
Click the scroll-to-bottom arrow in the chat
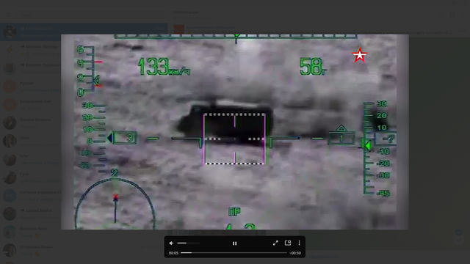coord(459,240)
